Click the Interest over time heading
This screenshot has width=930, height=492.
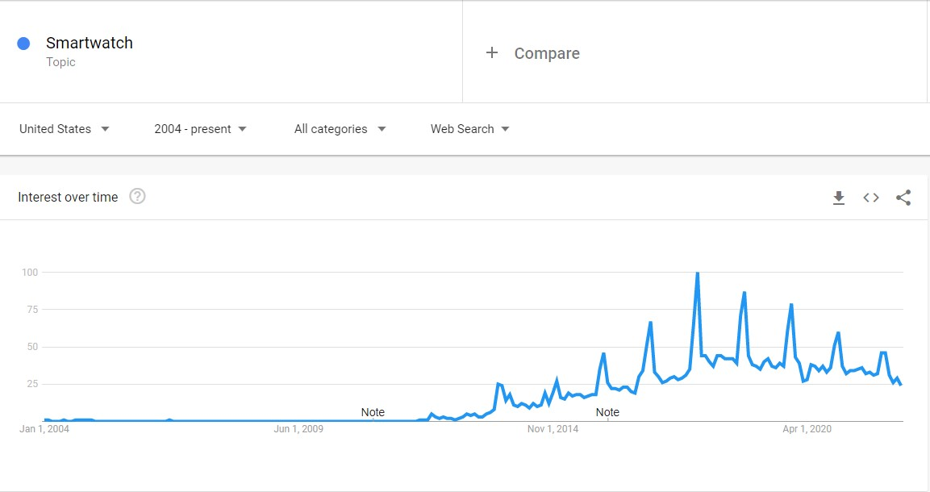tap(68, 198)
